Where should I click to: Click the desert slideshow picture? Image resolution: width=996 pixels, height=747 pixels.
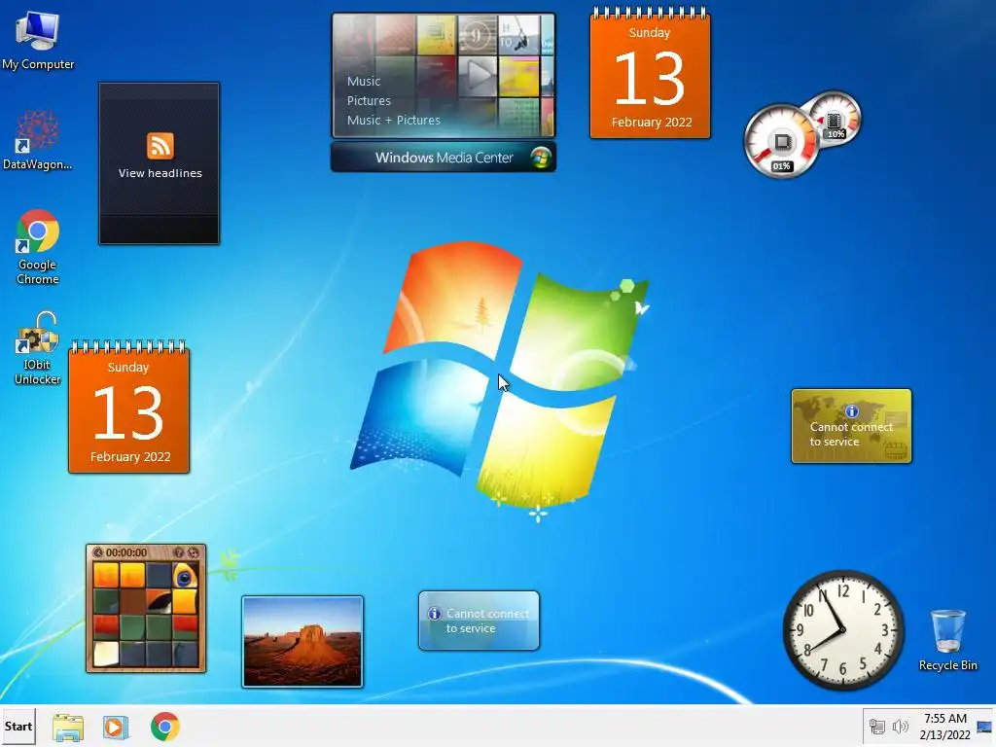(x=302, y=642)
